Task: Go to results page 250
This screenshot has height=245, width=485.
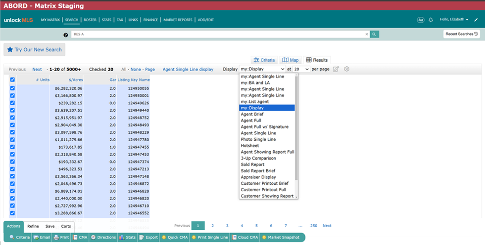Action: 314,226
